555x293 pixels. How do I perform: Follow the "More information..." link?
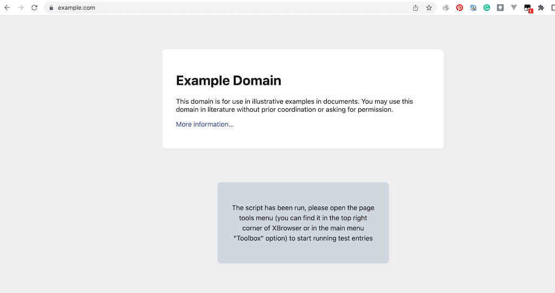[x=205, y=124]
